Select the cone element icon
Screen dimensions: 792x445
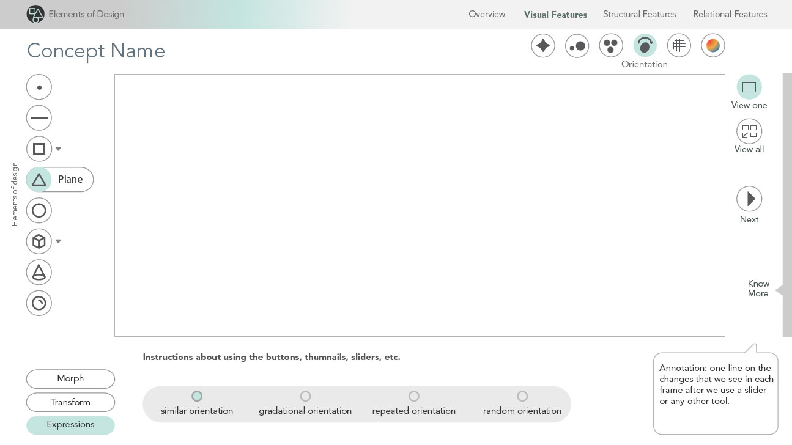click(x=39, y=272)
